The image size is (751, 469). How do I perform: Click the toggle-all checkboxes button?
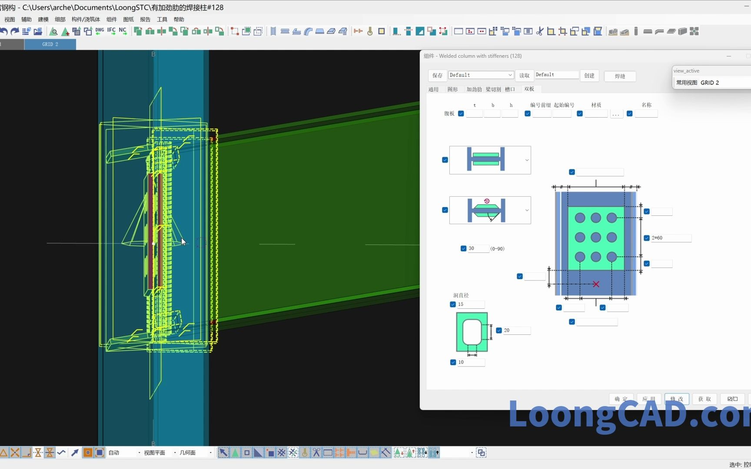click(732, 399)
